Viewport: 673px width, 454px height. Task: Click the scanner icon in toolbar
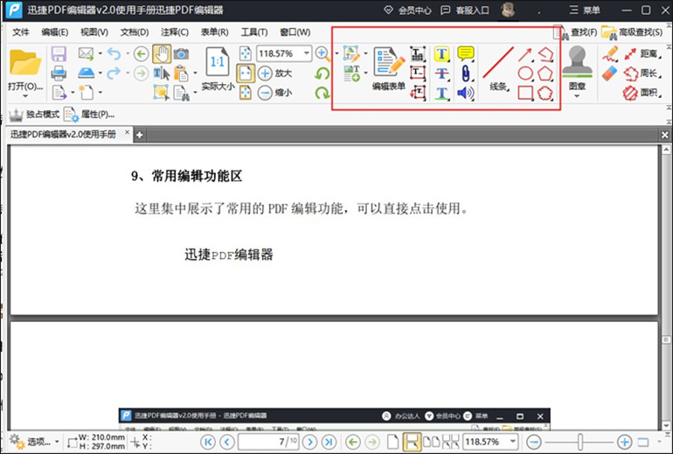point(86,73)
